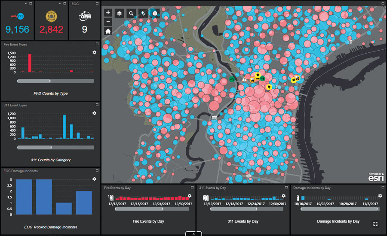
Task: Open settings gear for Fire Event Types chart
Action: pos(94,52)
